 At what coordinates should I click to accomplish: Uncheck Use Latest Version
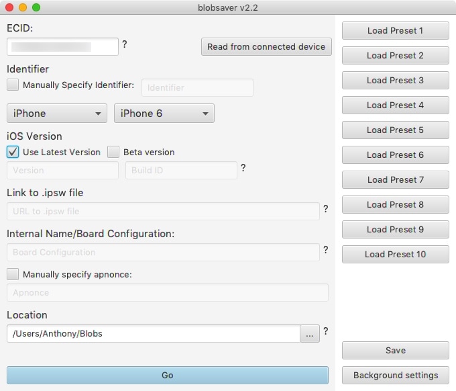(x=13, y=152)
